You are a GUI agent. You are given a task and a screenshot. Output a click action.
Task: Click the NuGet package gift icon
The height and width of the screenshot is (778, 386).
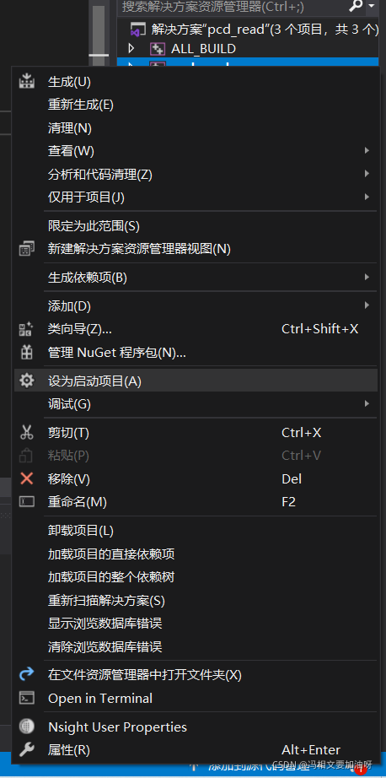pyautogui.click(x=26, y=352)
